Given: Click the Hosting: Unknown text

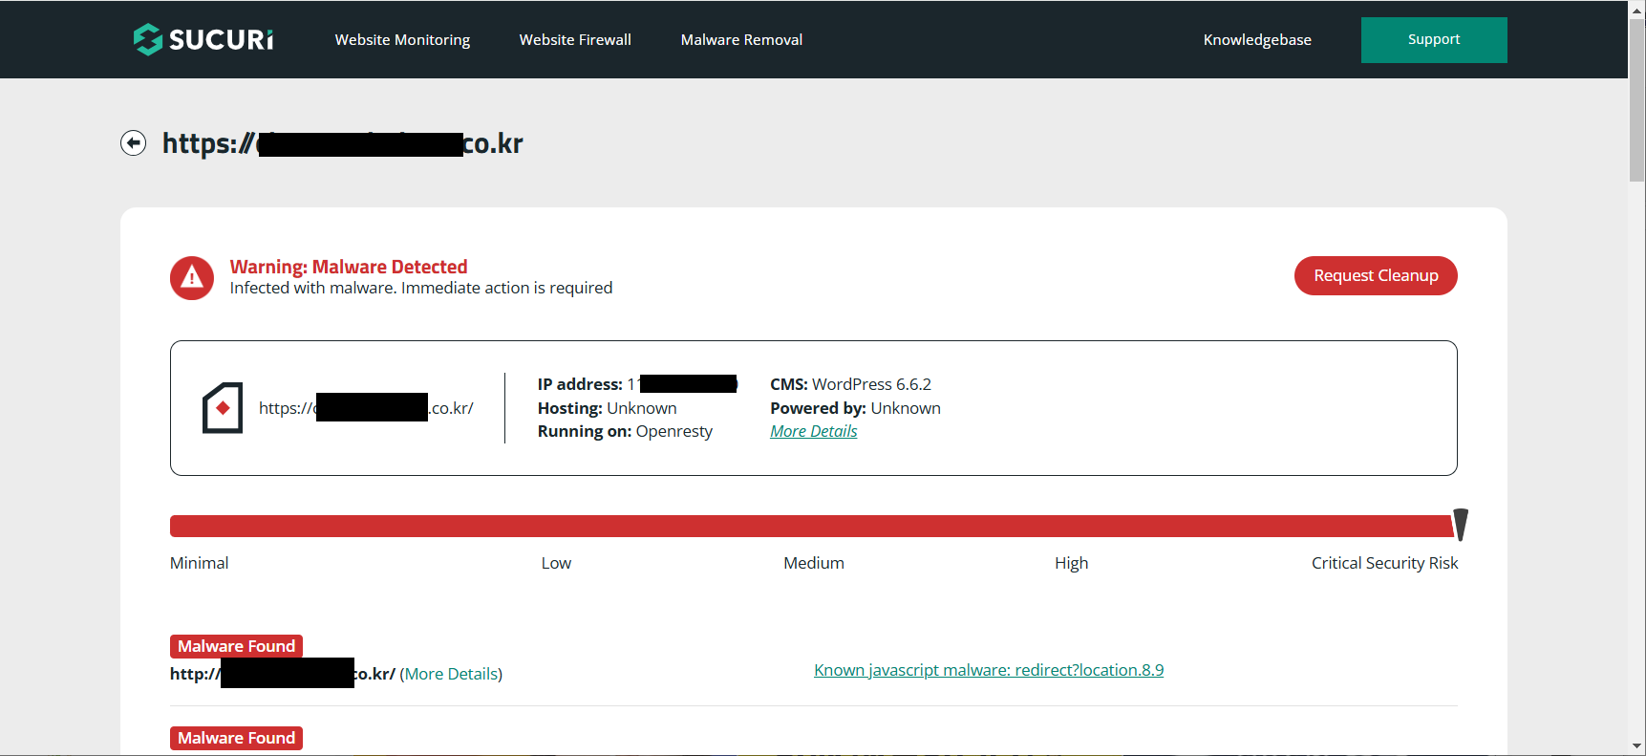Looking at the screenshot, I should click(x=607, y=408).
